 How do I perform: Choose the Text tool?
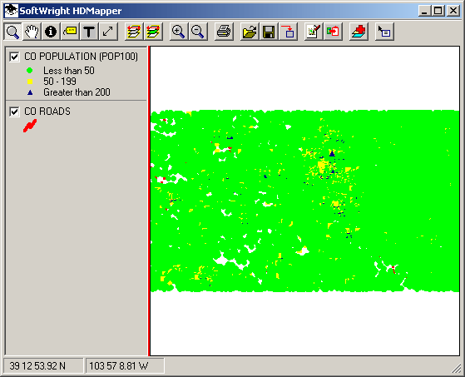(x=89, y=32)
